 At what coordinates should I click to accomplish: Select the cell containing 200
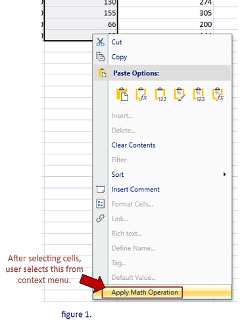(x=165, y=24)
